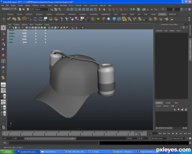Open Options menu in Layer Editor
192x154 pixels.
(x=166, y=106)
